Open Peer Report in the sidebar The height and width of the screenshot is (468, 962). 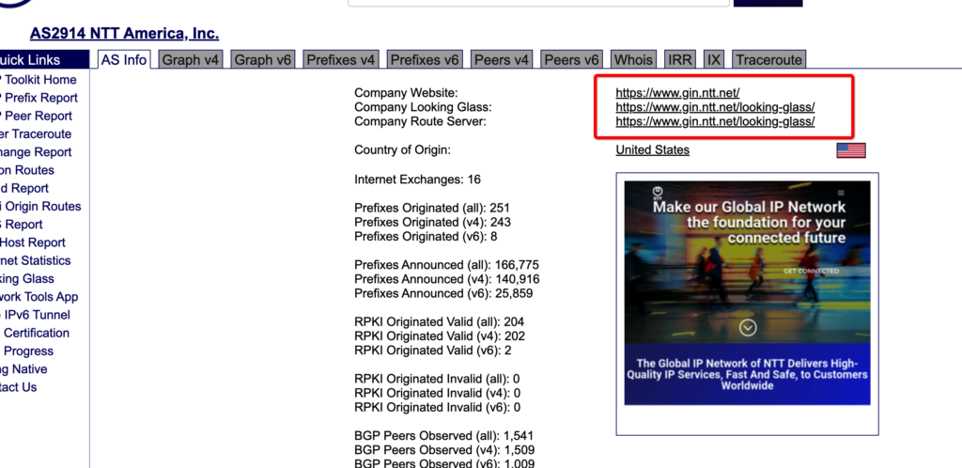[x=38, y=116]
